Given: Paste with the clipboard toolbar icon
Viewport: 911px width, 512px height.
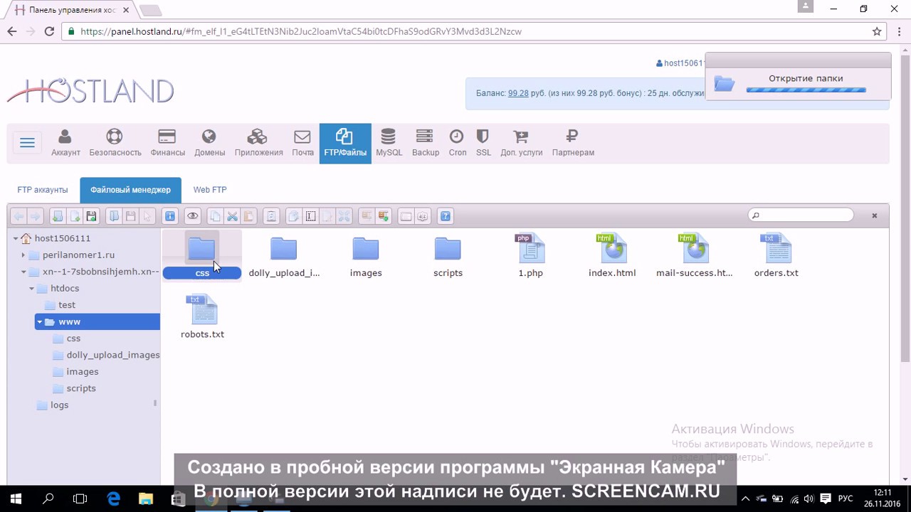Looking at the screenshot, I should point(248,216).
